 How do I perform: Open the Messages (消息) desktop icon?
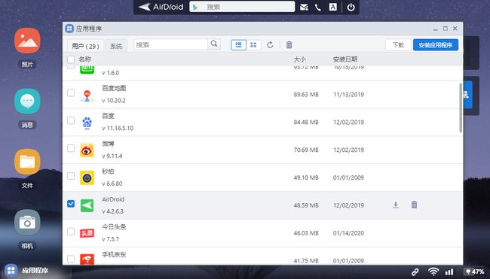27,101
